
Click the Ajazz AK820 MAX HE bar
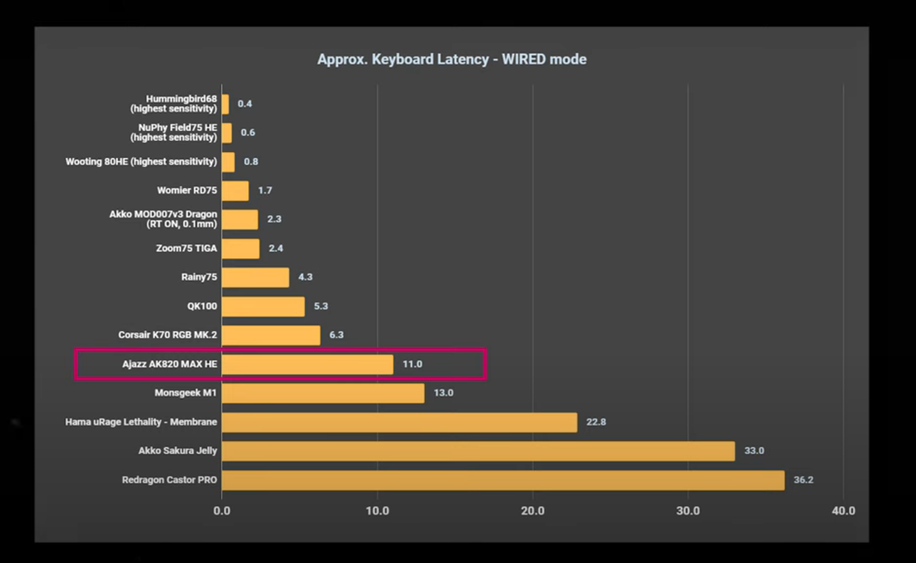pos(308,364)
